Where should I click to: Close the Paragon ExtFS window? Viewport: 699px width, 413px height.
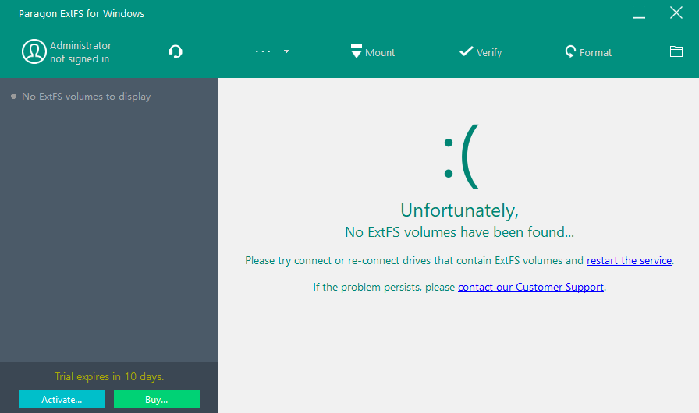click(x=676, y=13)
